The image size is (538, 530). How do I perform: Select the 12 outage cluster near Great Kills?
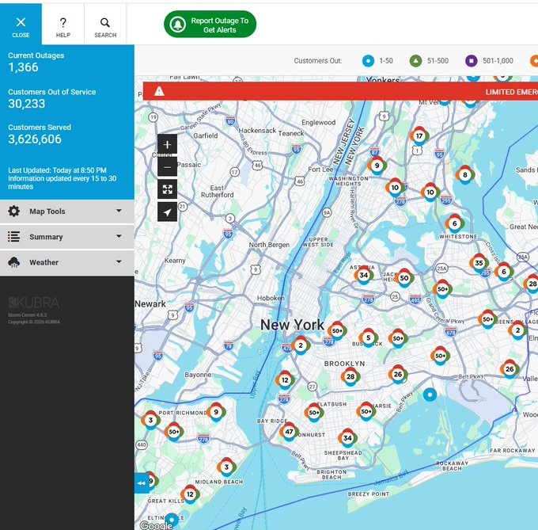point(190,494)
